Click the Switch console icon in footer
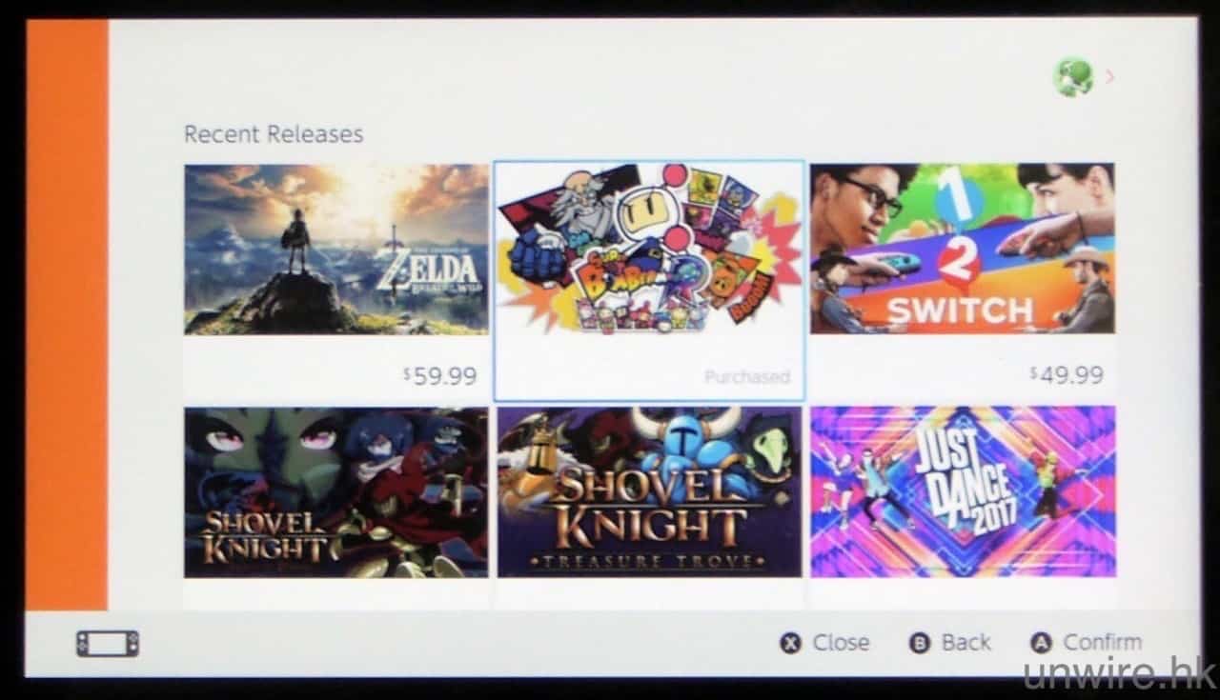This screenshot has height=700, width=1220. pos(108,644)
